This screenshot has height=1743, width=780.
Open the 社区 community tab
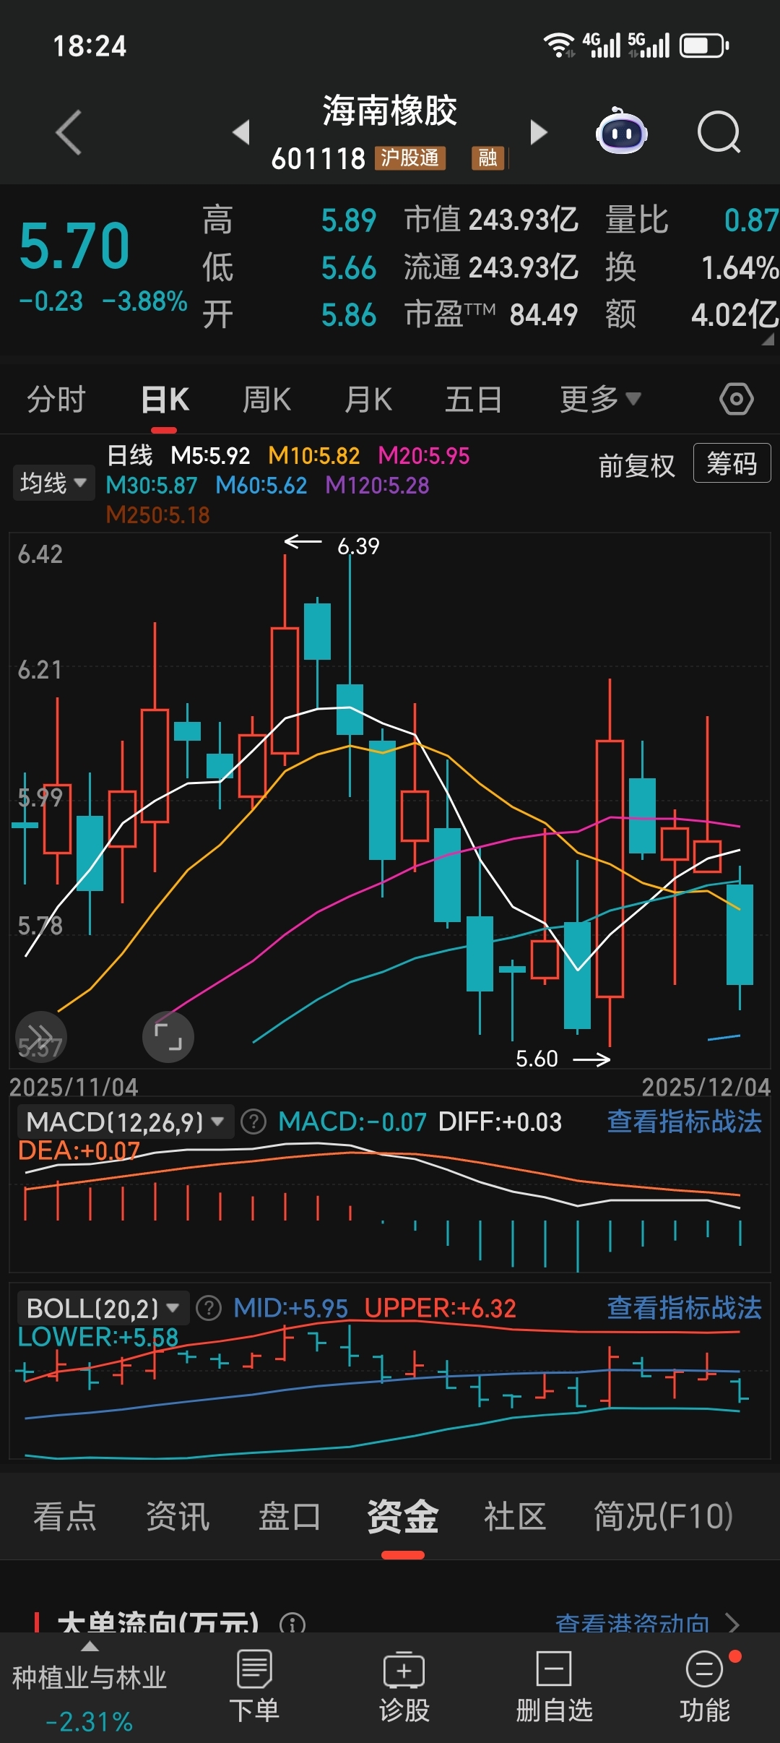pos(515,1516)
